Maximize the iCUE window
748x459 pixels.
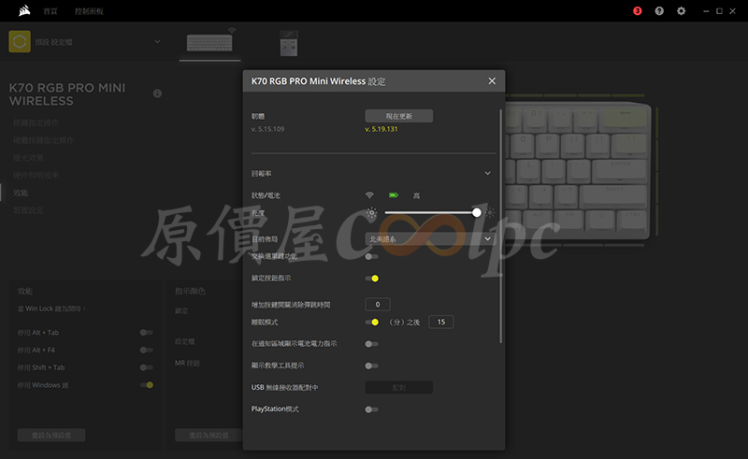click(x=719, y=11)
